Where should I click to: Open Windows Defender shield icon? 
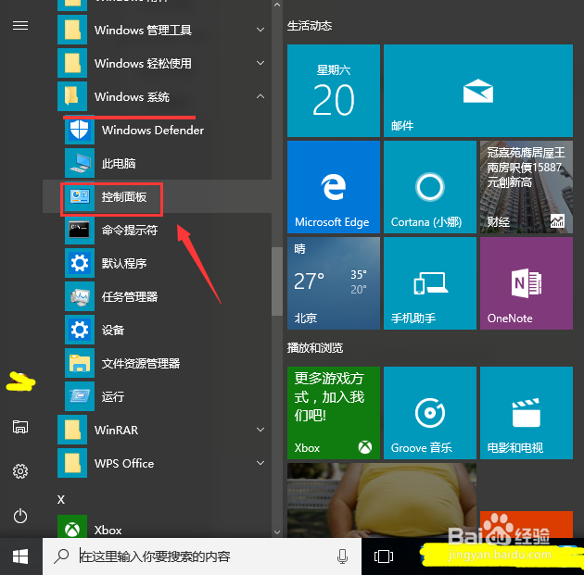coord(80,130)
